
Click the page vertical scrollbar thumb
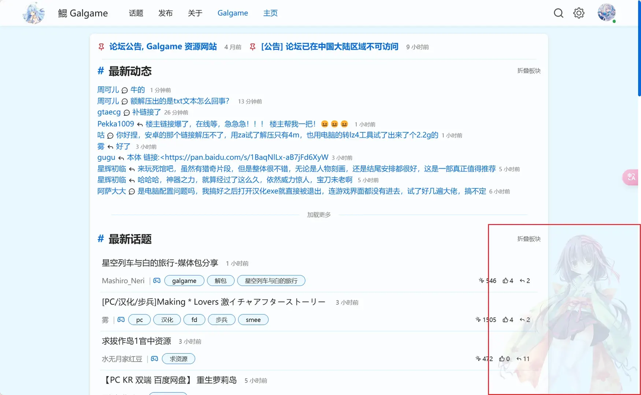coord(639,48)
